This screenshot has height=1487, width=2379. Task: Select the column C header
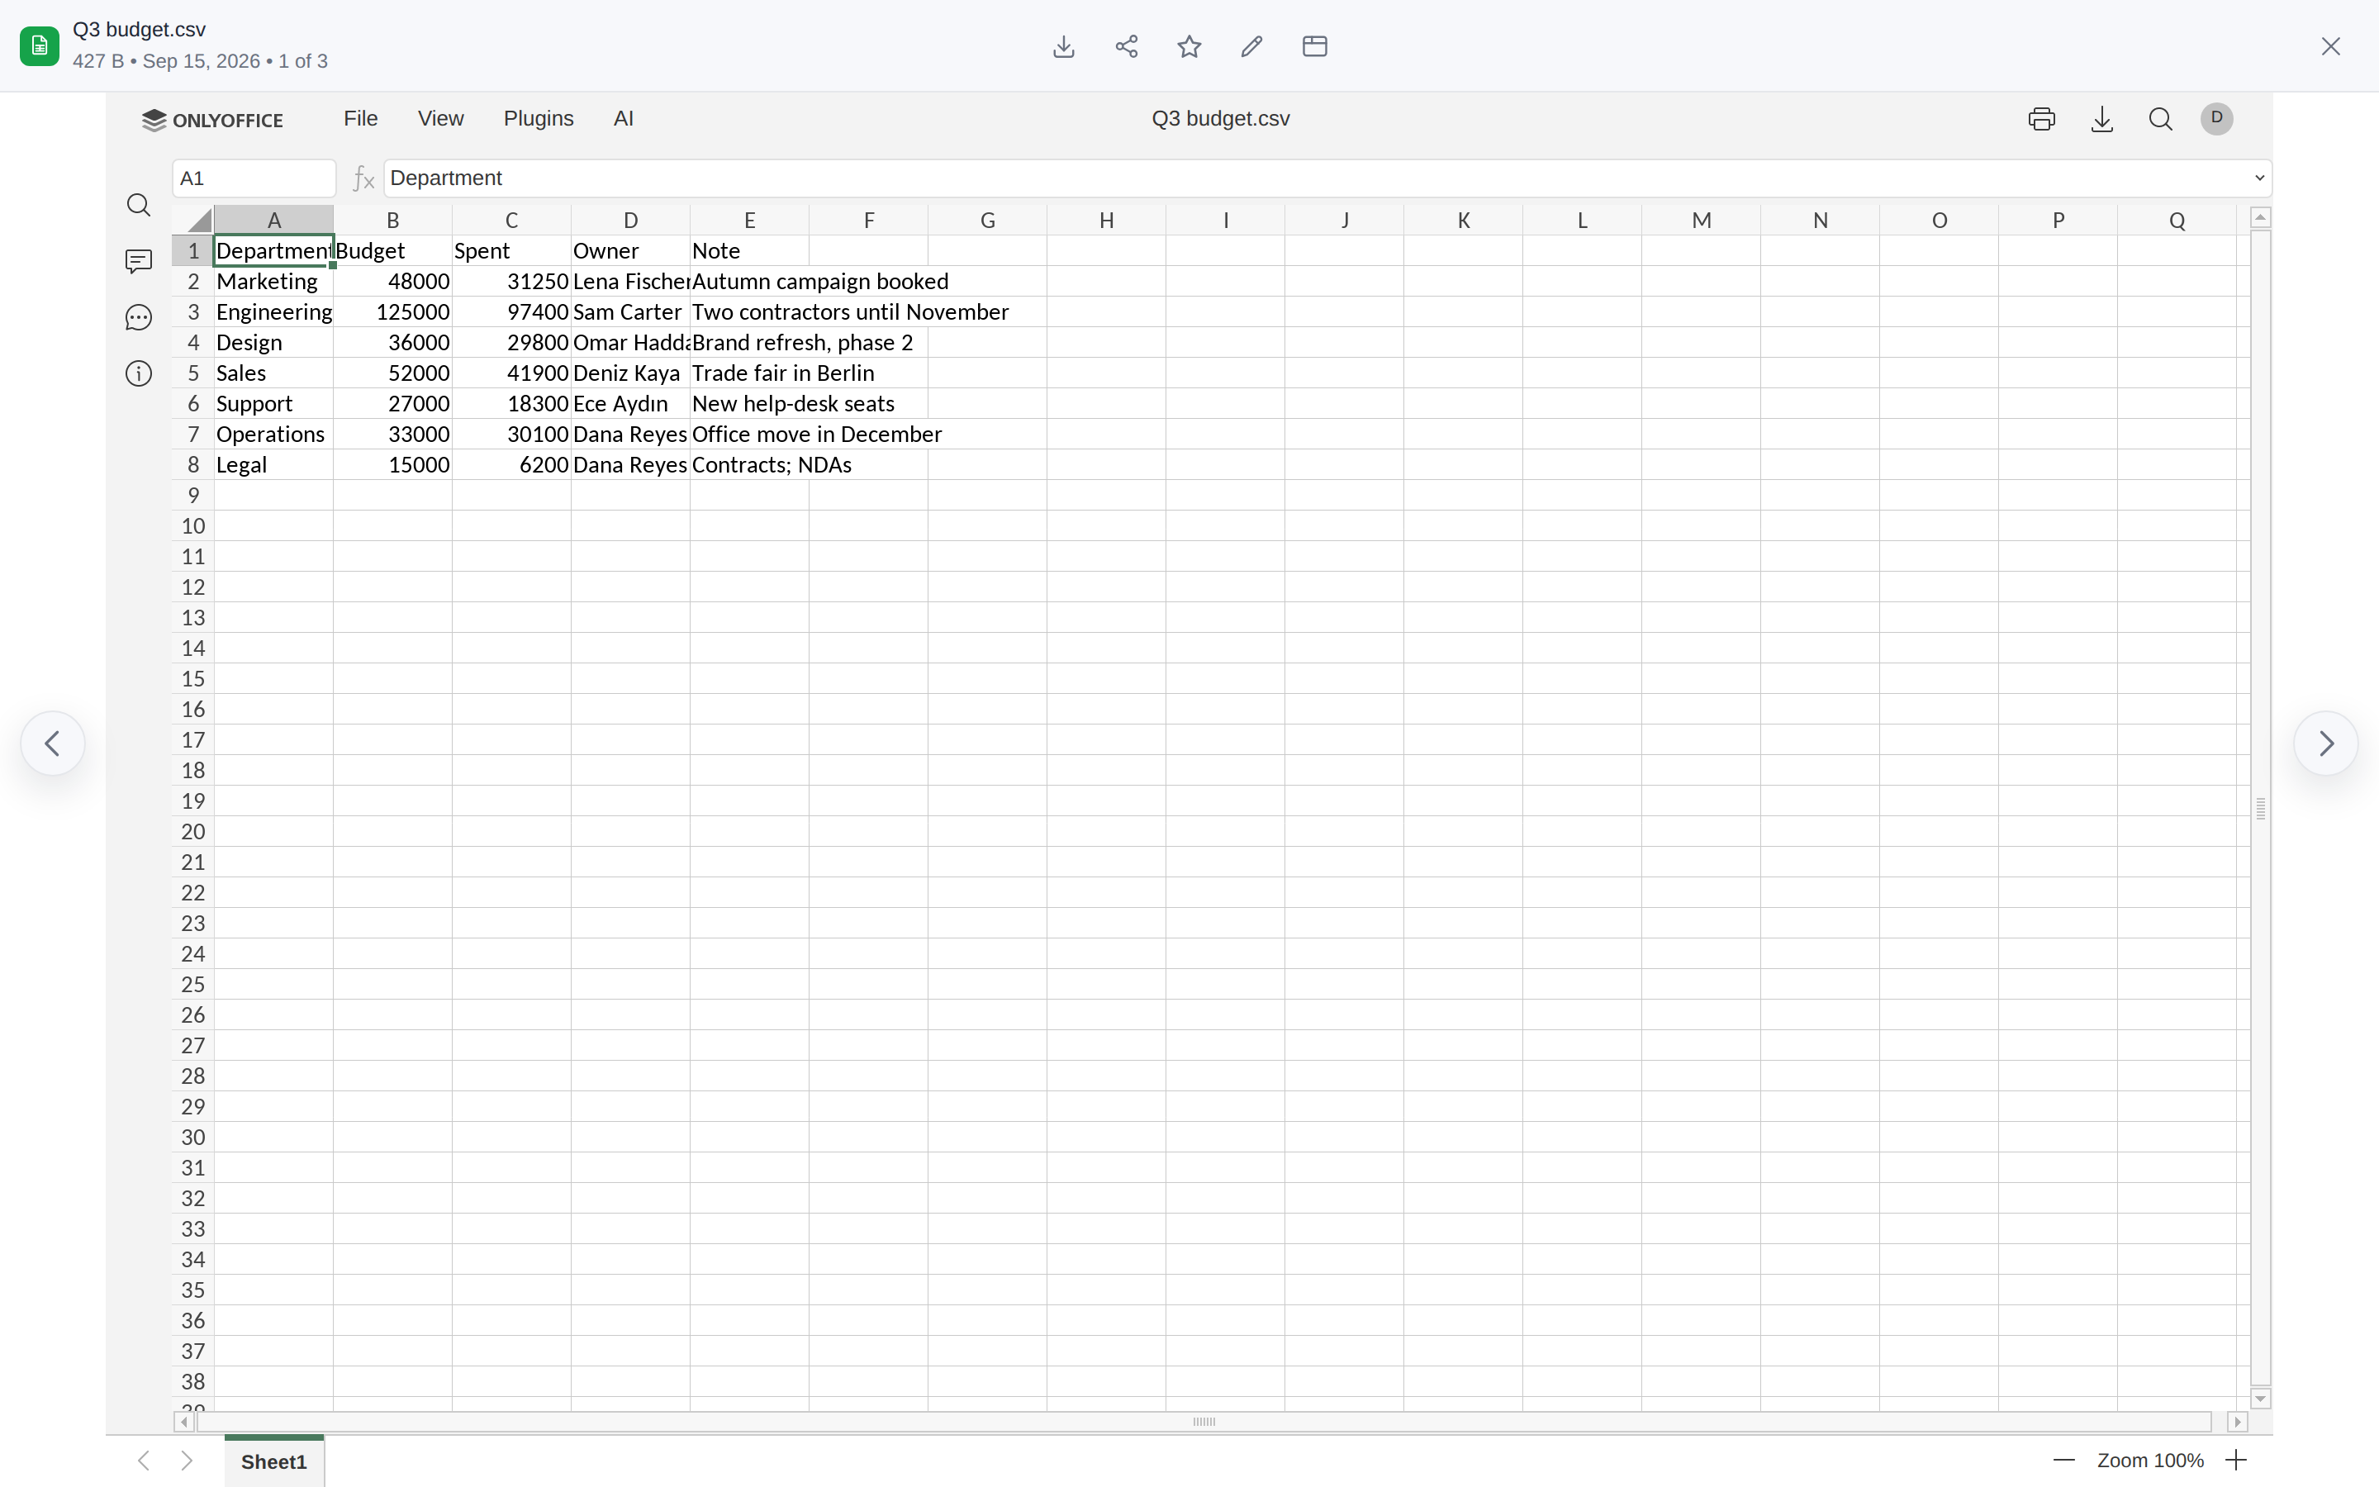tap(511, 221)
